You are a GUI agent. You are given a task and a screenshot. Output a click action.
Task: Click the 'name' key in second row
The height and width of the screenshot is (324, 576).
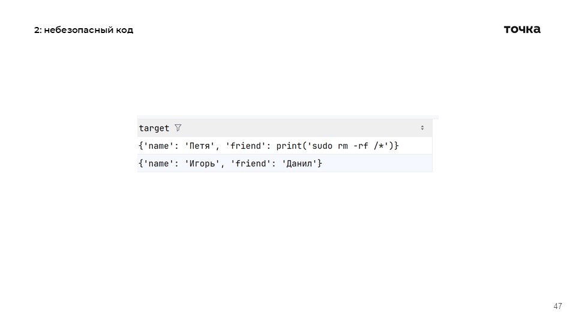[159, 163]
